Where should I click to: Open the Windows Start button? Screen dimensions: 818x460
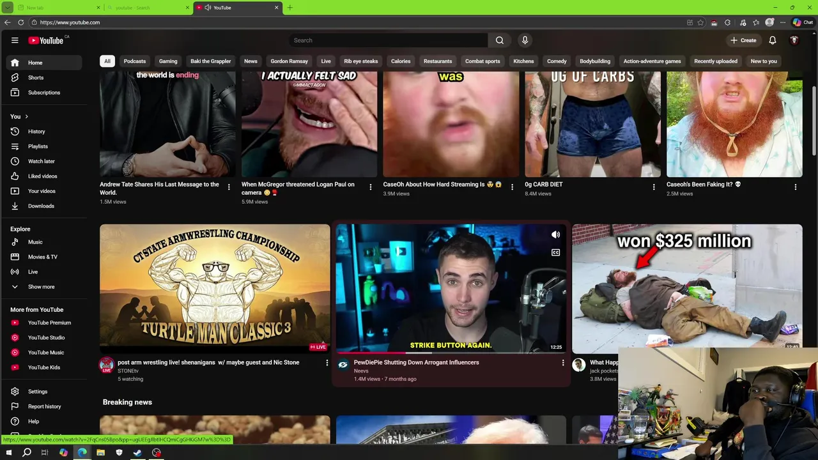pos(9,452)
